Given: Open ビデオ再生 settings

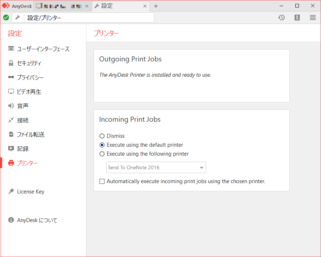Looking at the screenshot, I should tap(29, 92).
